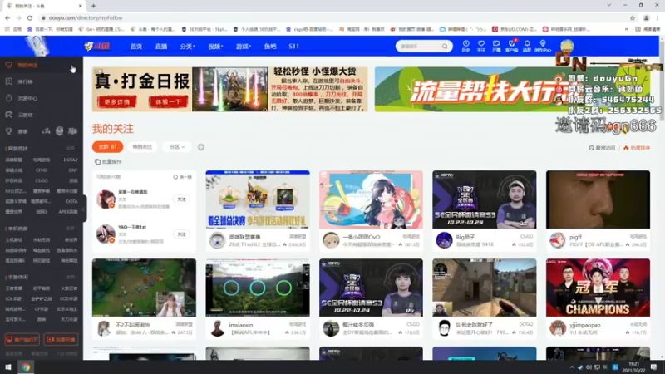This screenshot has width=665, height=374.
Task: Open 我的关注 heart icon in sidebar
Action: pos(9,65)
